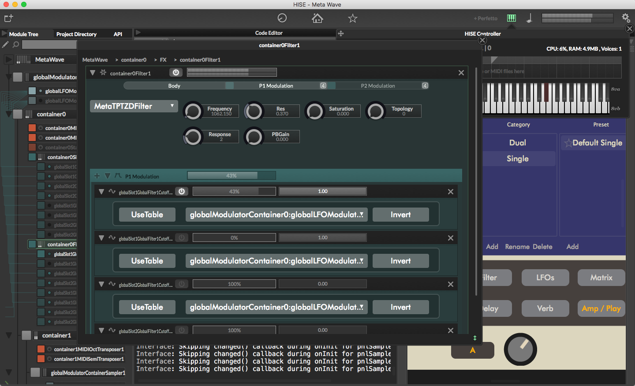
Task: Click the star icon next to Default Single preset
Action: 568,143
